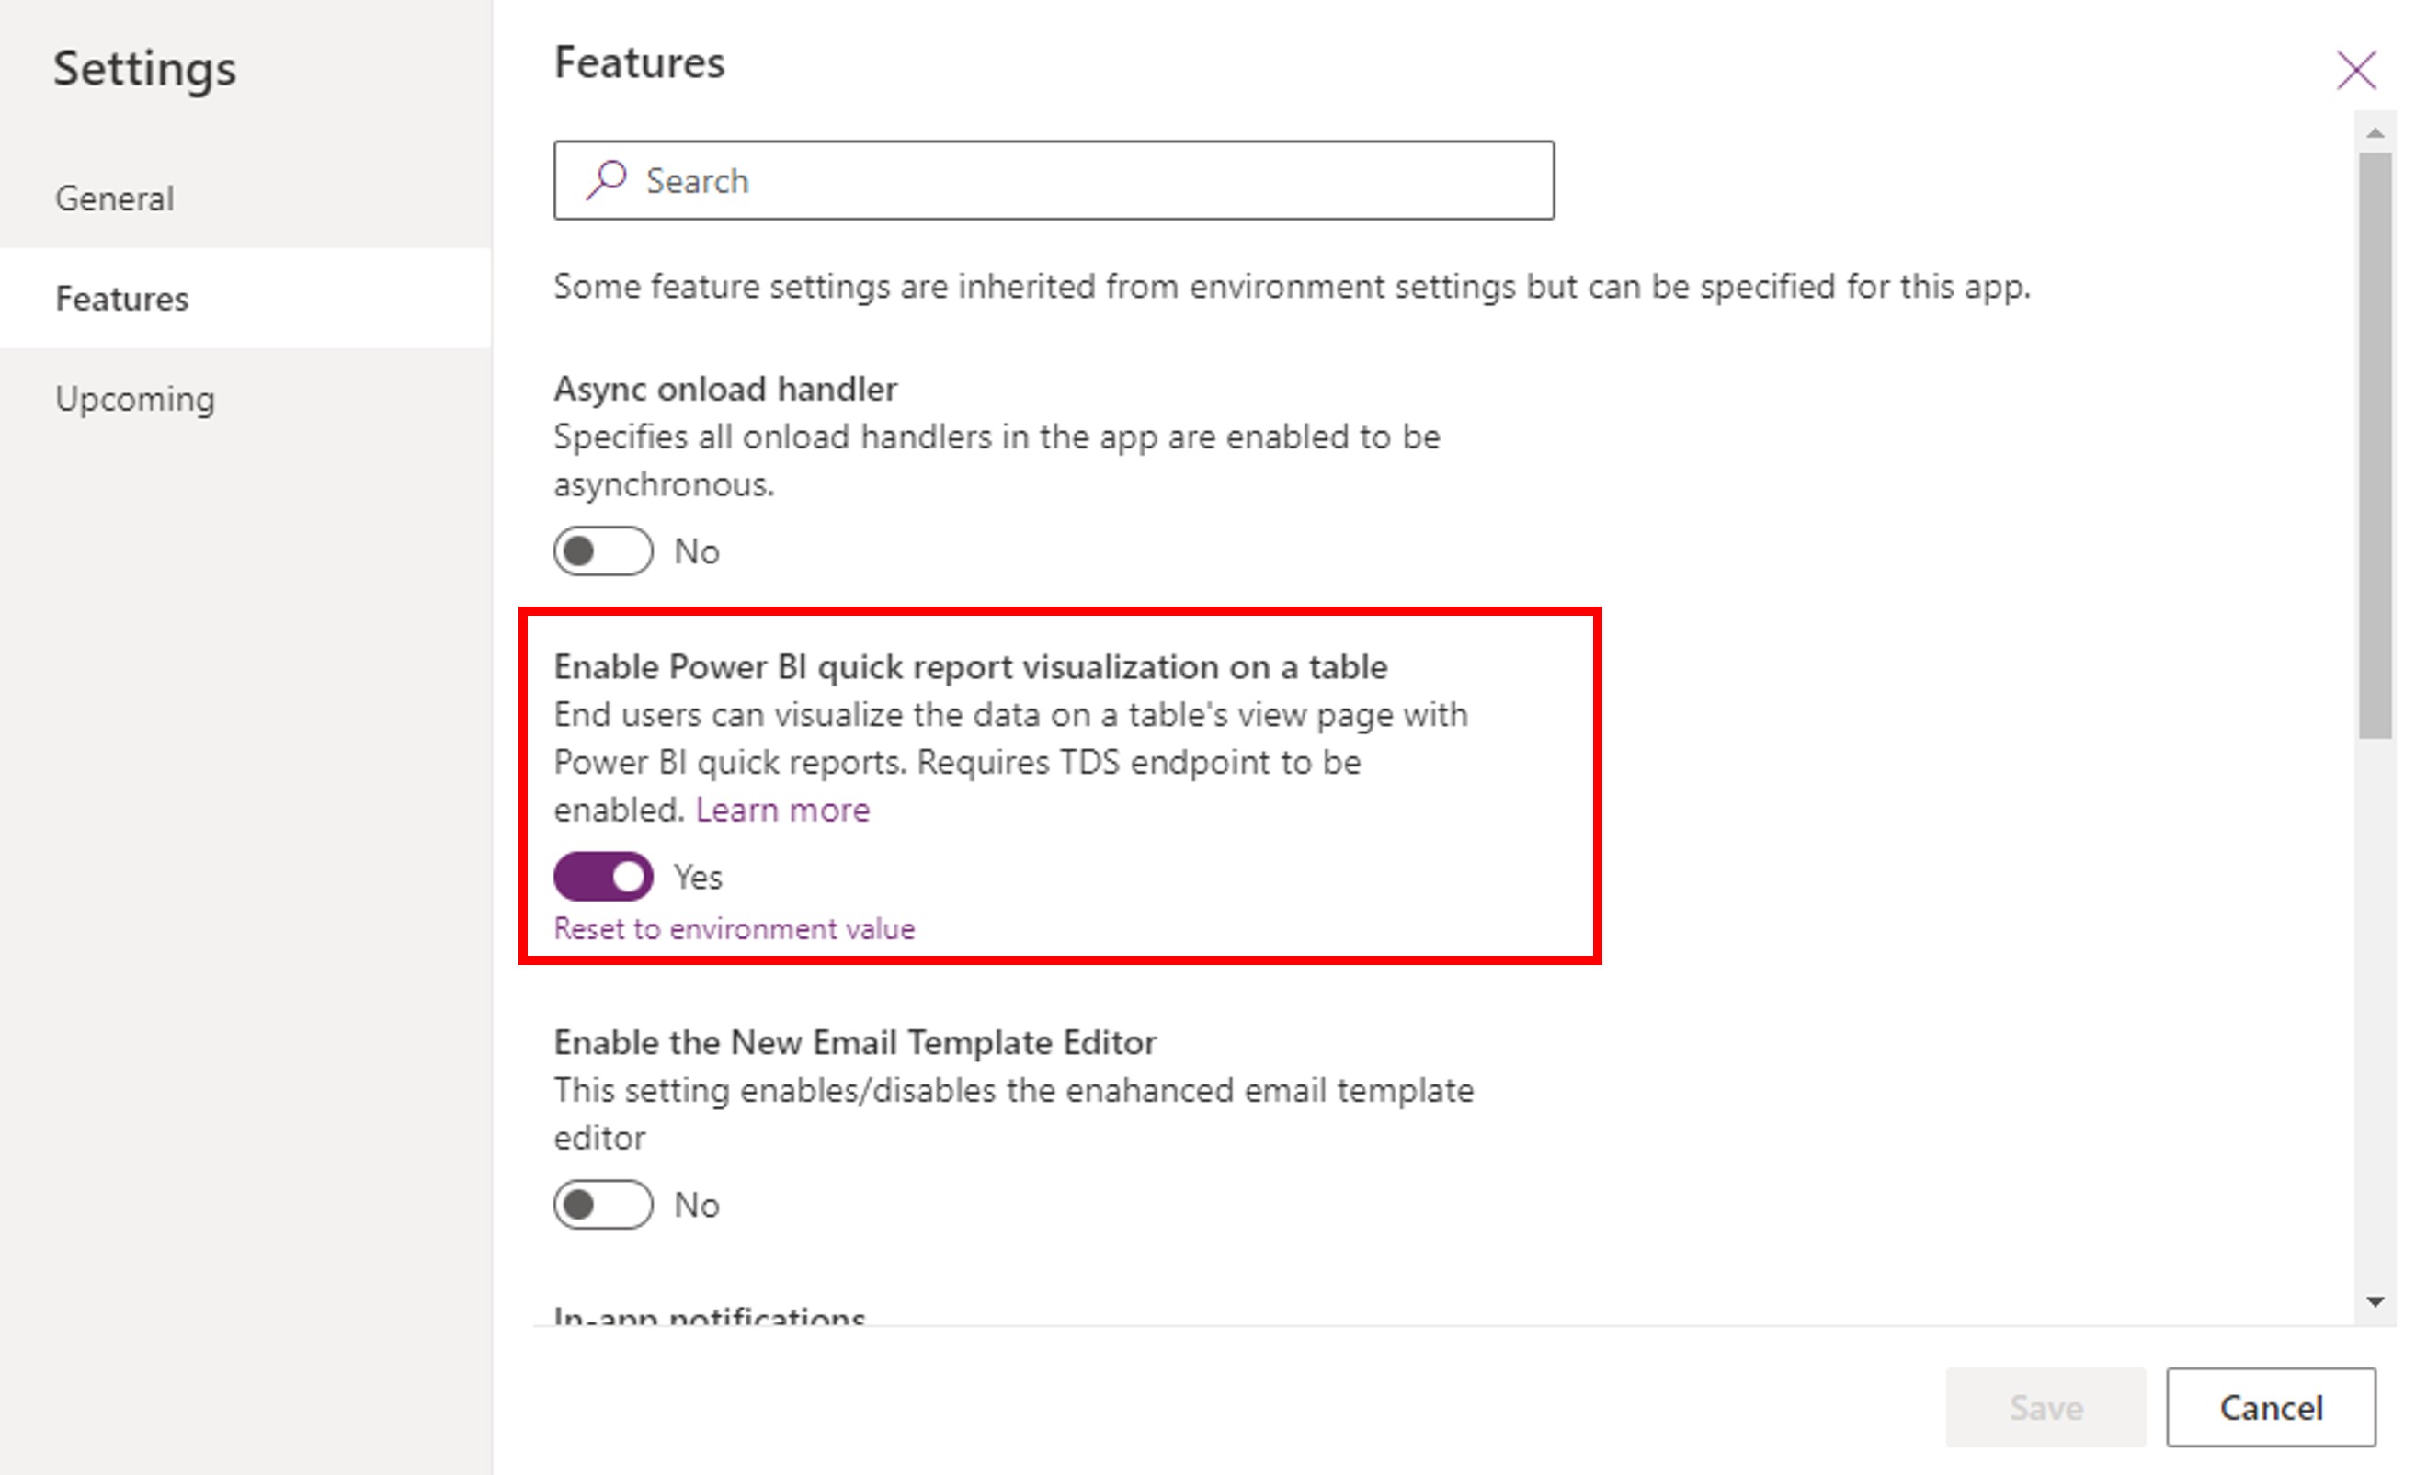Open the General settings tab
2427x1475 pixels.
pyautogui.click(x=115, y=199)
